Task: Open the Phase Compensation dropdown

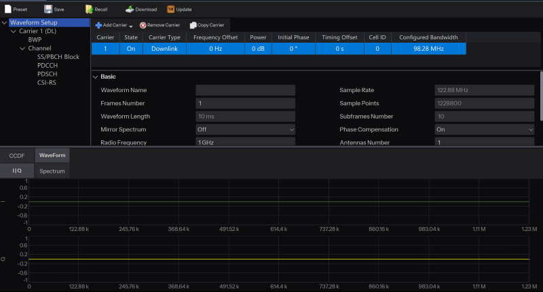Action: pos(484,129)
